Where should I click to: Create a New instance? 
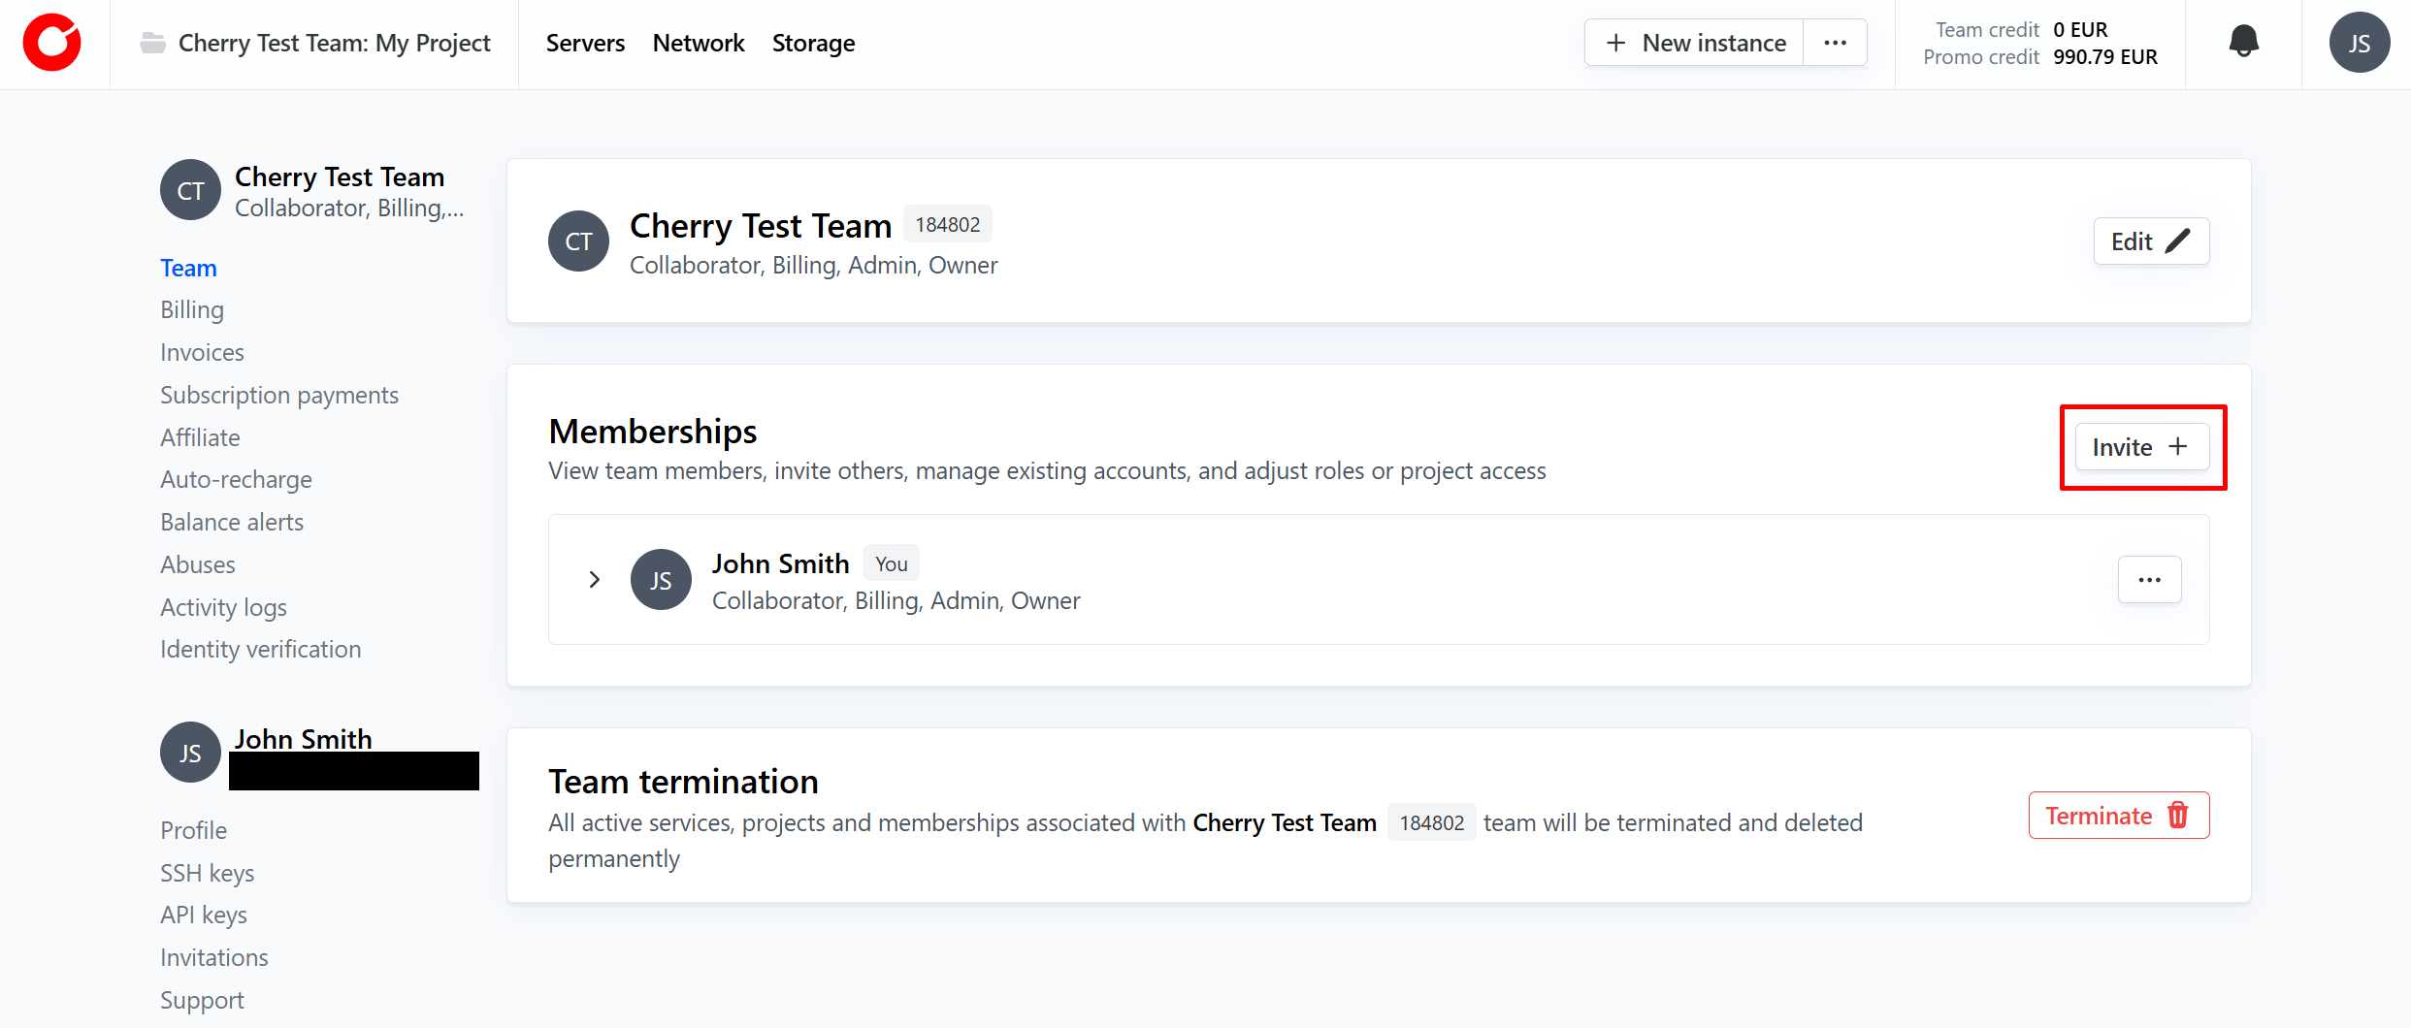point(1695,43)
